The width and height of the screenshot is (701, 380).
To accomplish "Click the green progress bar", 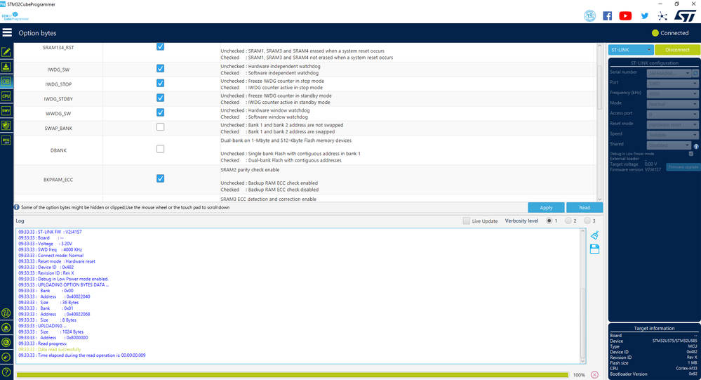I will 293,374.
